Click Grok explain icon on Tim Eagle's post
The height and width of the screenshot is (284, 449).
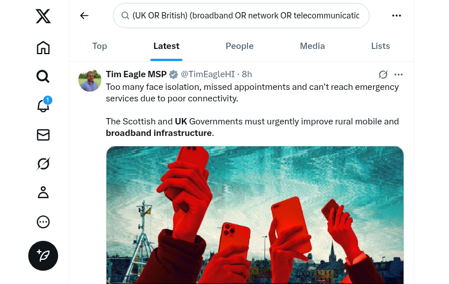point(383,74)
